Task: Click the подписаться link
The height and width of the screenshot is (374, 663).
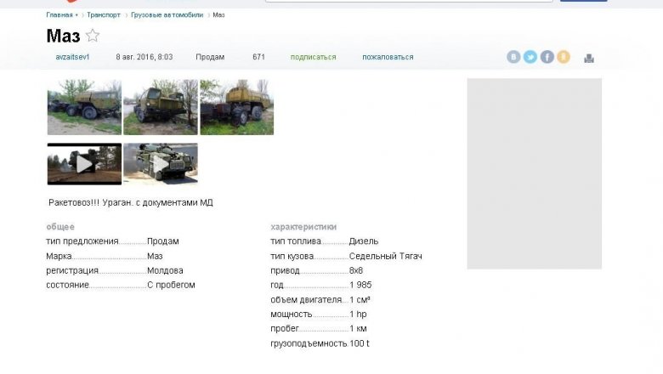Action: pos(314,57)
